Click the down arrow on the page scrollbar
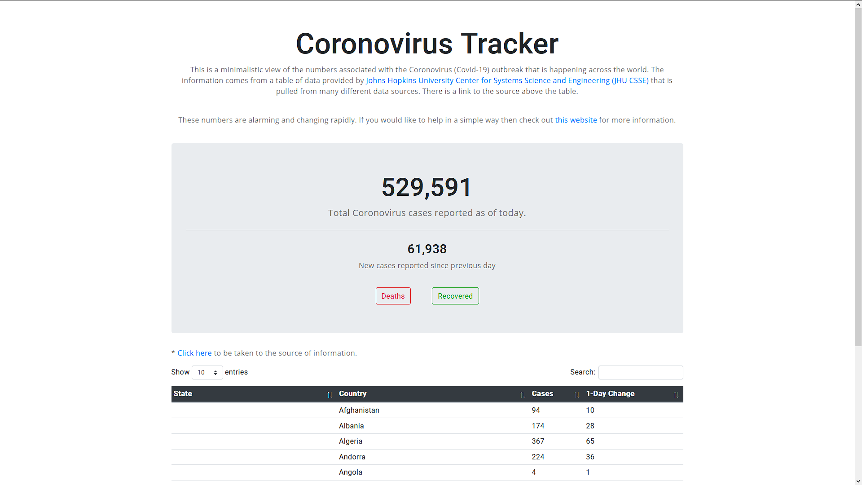 (x=858, y=481)
